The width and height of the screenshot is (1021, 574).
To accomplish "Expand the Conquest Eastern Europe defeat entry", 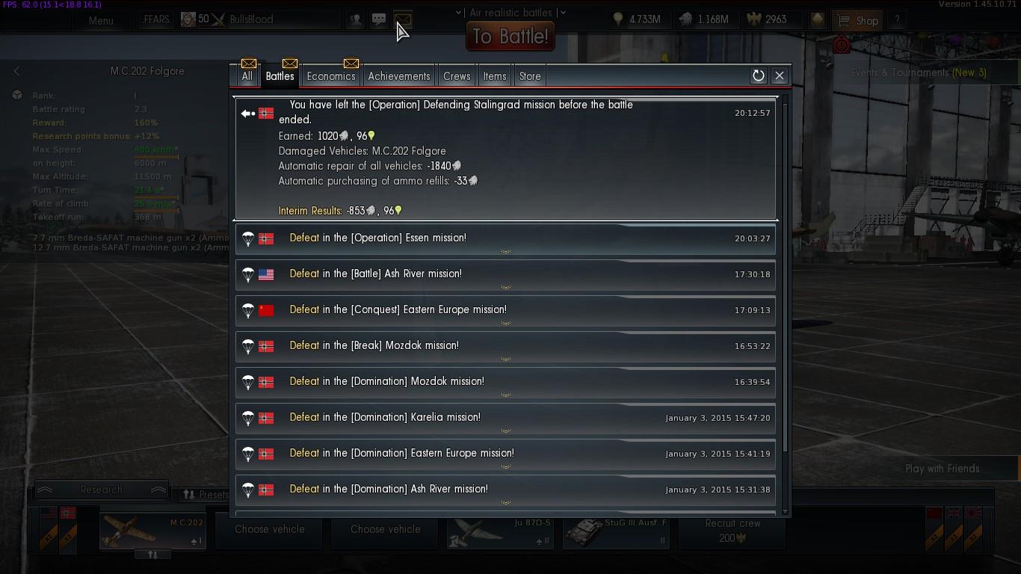I will (x=505, y=310).
